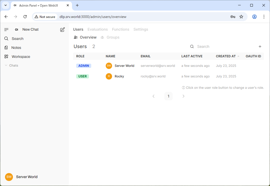Start a New Chat from sidebar

[31, 30]
